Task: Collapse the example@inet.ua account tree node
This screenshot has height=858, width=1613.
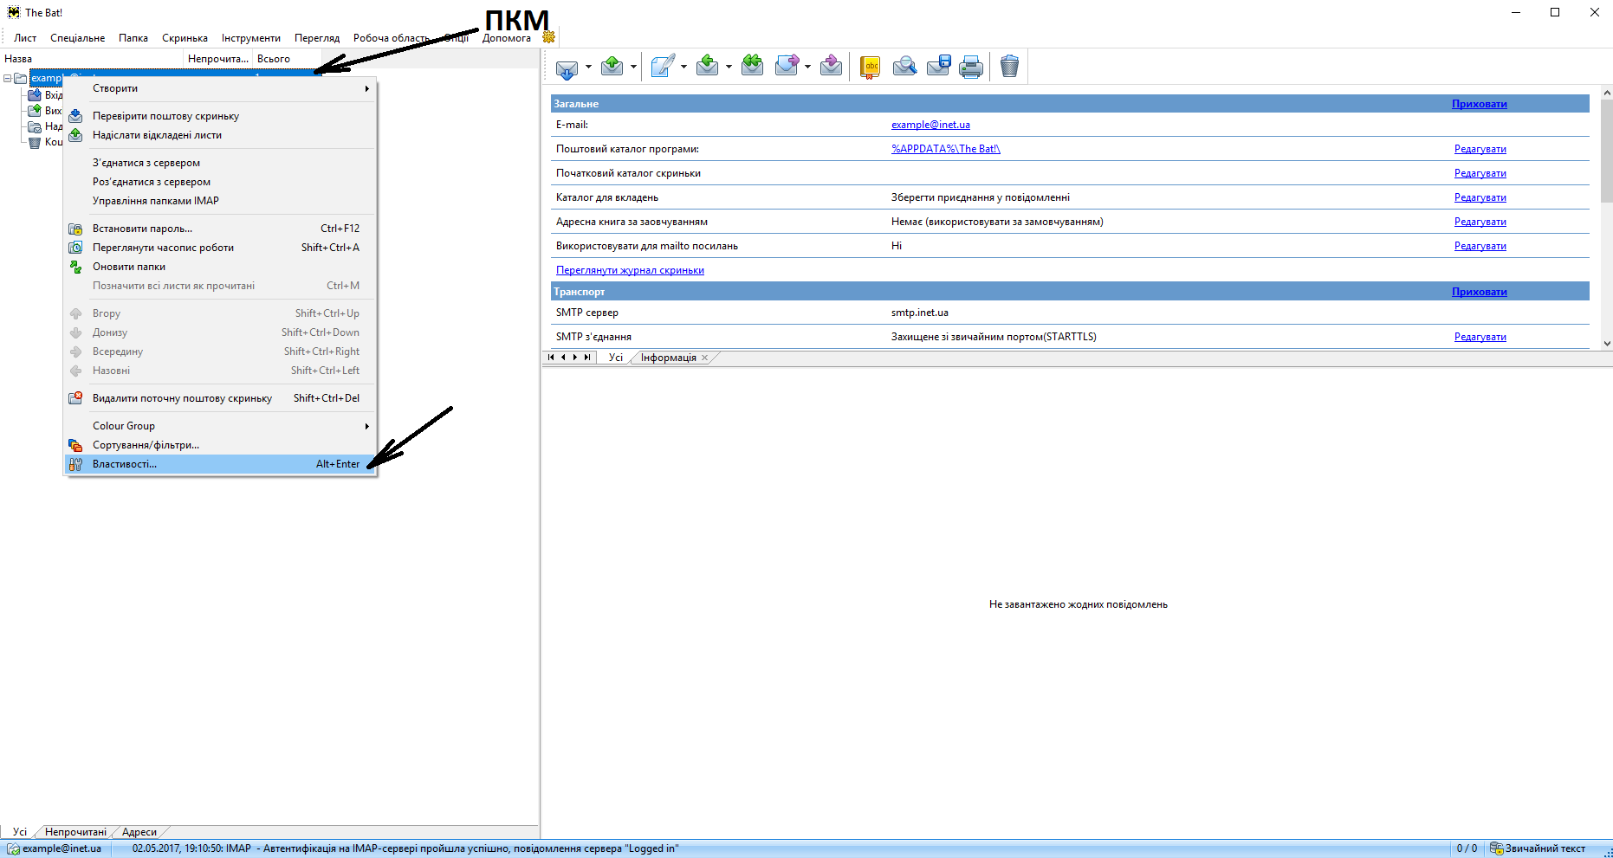Action: pos(8,78)
